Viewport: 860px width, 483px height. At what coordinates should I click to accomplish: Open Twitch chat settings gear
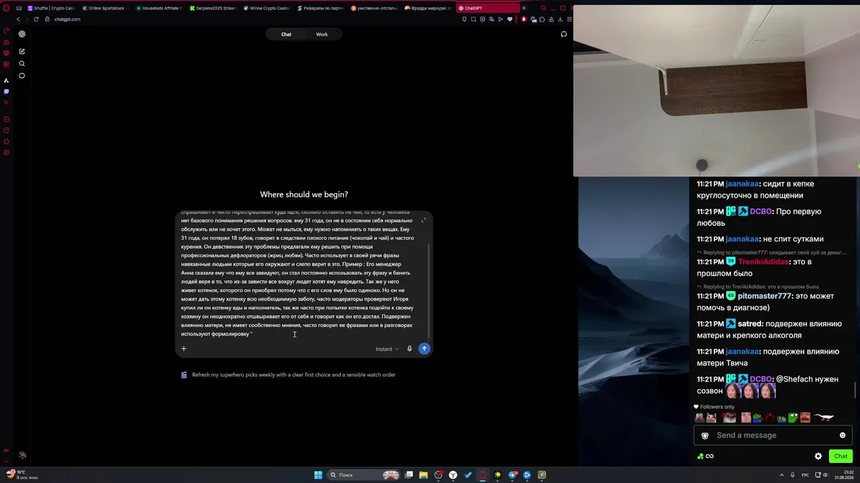pyautogui.click(x=818, y=456)
